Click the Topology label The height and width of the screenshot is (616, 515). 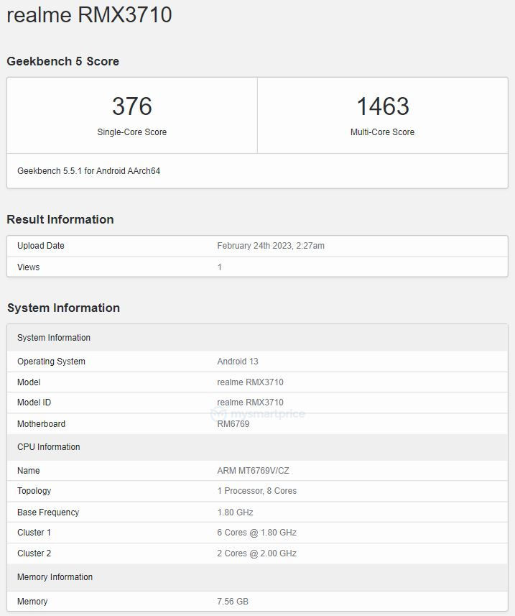coord(34,491)
